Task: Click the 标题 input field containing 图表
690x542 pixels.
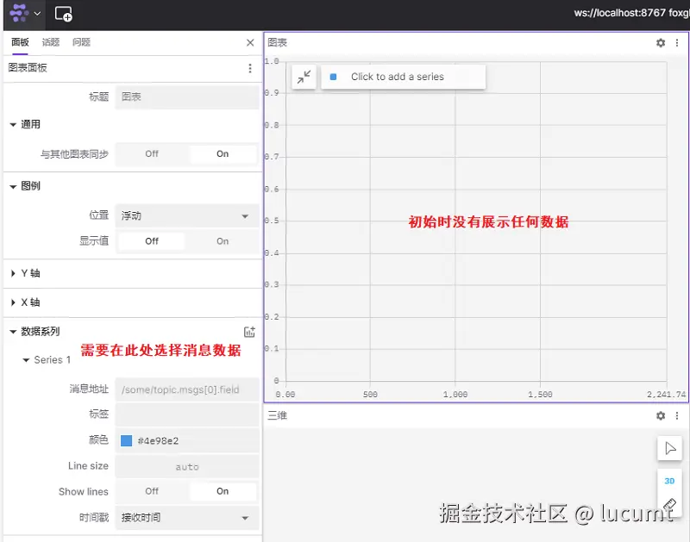Action: tap(186, 96)
